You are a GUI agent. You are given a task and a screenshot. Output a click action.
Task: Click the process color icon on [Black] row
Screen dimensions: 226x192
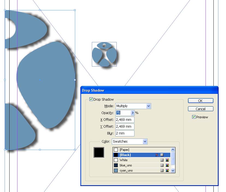click(162, 155)
